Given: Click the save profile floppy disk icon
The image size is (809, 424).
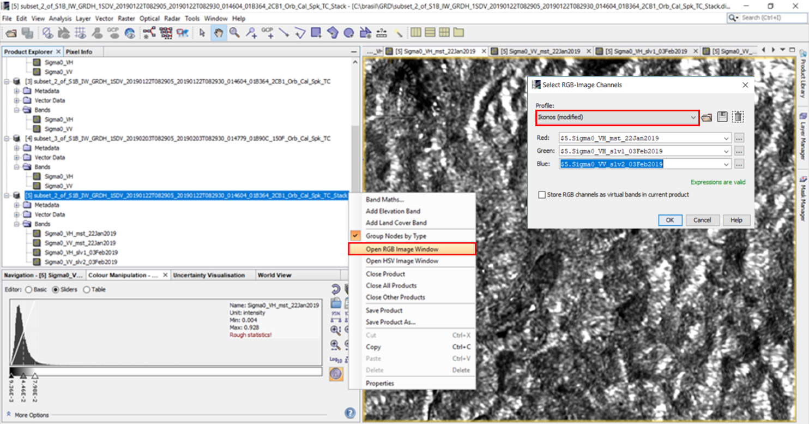Looking at the screenshot, I should (722, 117).
